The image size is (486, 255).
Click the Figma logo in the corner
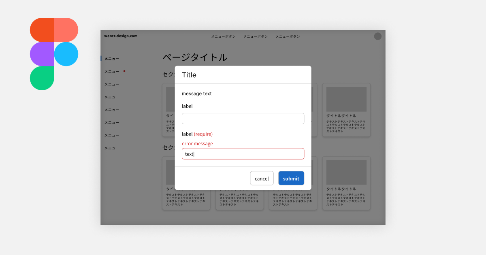[x=54, y=53]
